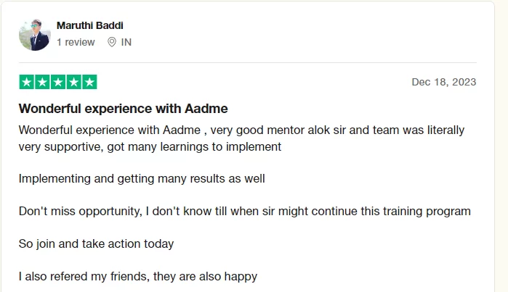This screenshot has width=508, height=292.
Task: Open the "Wonderful experience with Aadme" review title
Action: pos(123,109)
